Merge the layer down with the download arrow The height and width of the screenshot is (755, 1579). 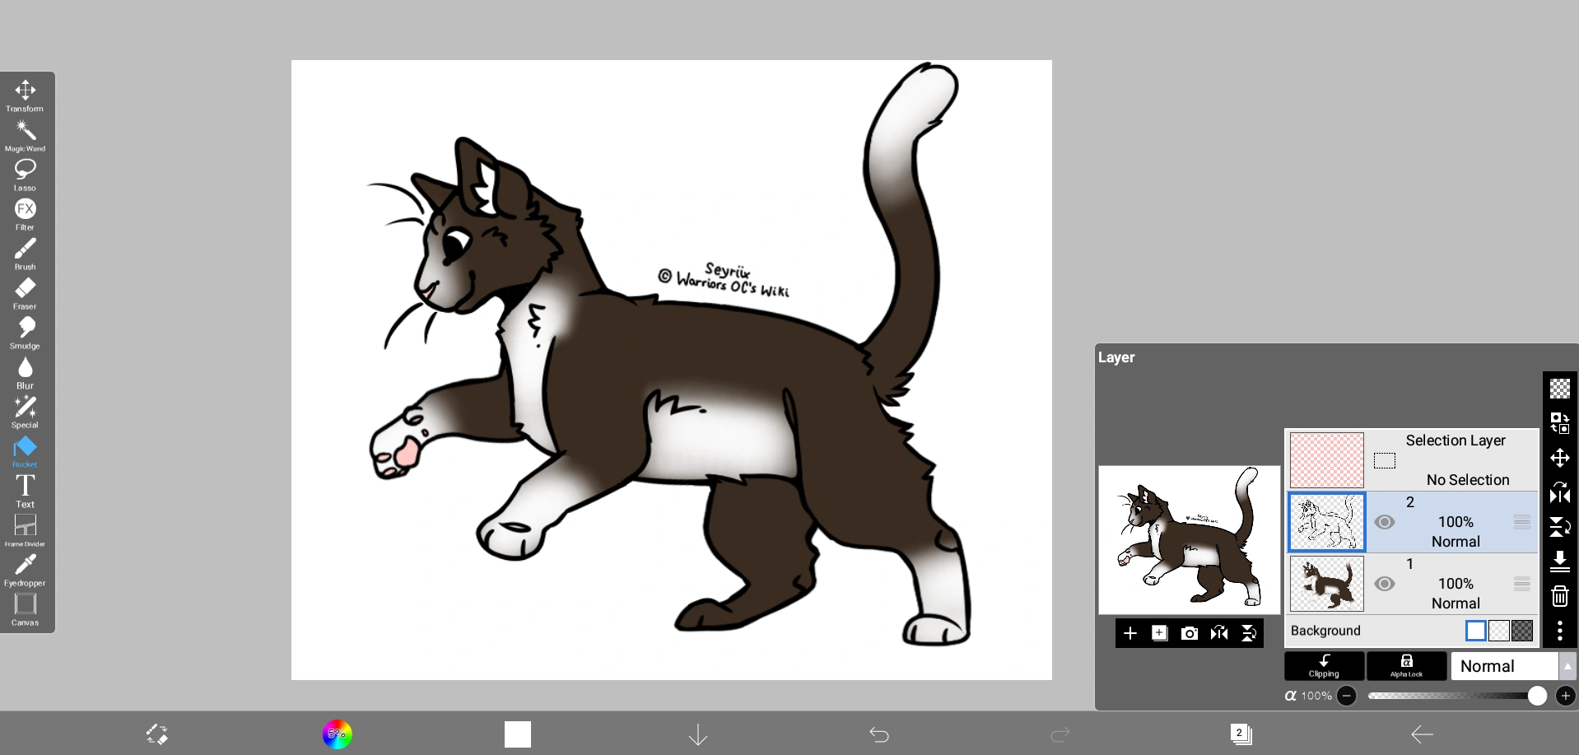[x=1560, y=562]
